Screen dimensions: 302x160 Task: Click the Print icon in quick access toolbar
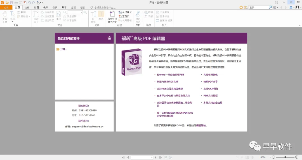tap(16, 3)
